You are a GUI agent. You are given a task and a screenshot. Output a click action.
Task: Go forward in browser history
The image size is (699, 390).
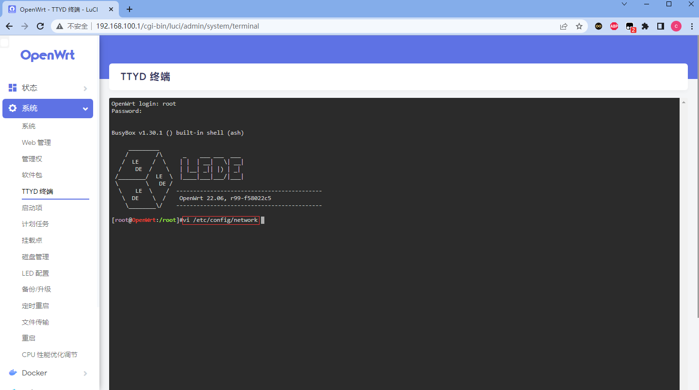[25, 26]
